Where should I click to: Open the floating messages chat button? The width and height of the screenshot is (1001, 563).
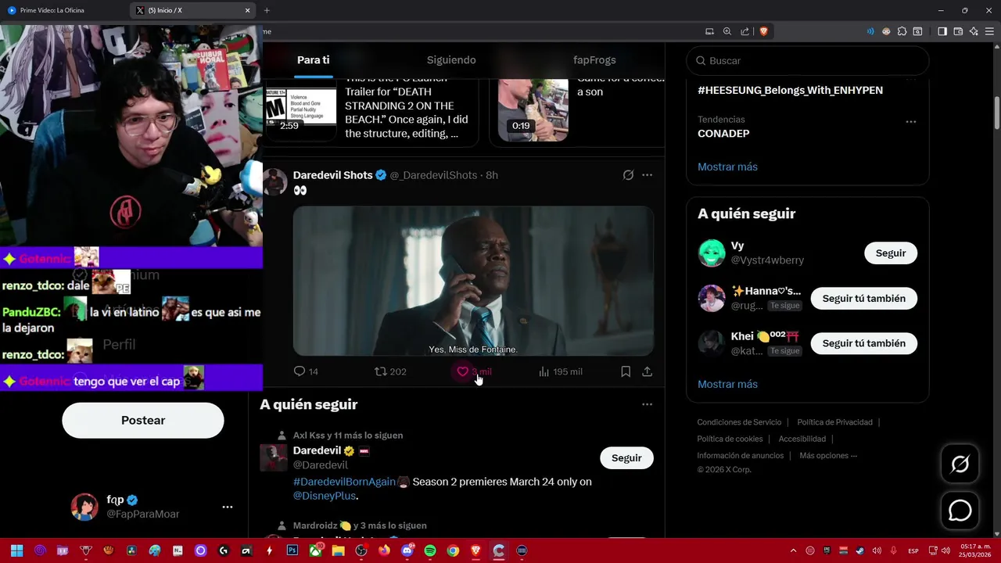[x=960, y=511]
